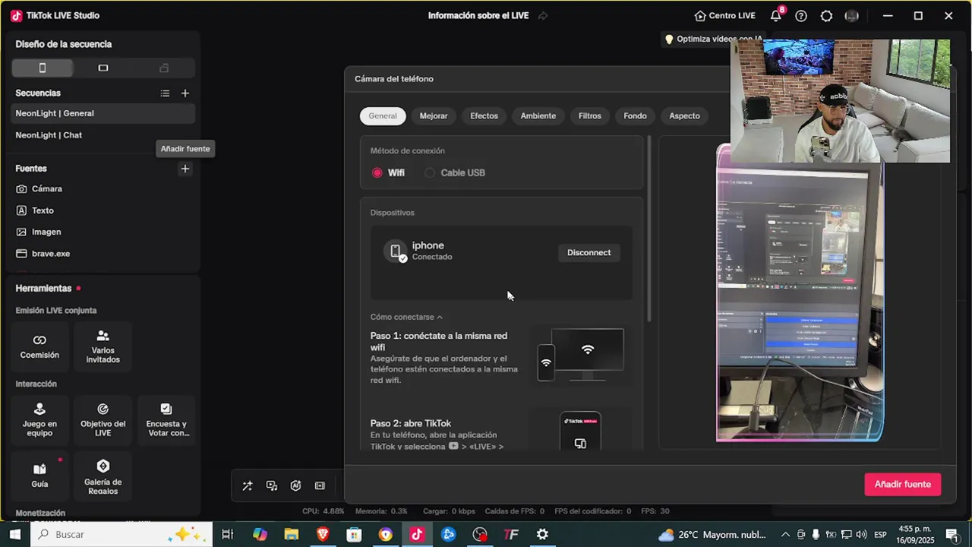Select Wifi connection method
Screen dimensions: 972x547
click(388, 173)
